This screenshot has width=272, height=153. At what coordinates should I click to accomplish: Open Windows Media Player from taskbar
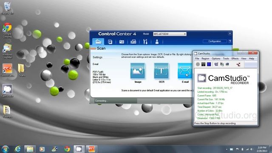tap(42, 149)
